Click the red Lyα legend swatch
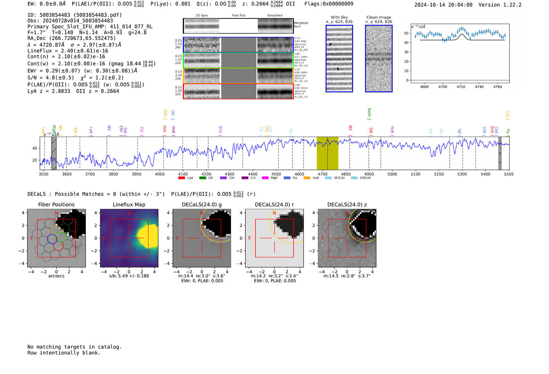 click(x=181, y=178)
